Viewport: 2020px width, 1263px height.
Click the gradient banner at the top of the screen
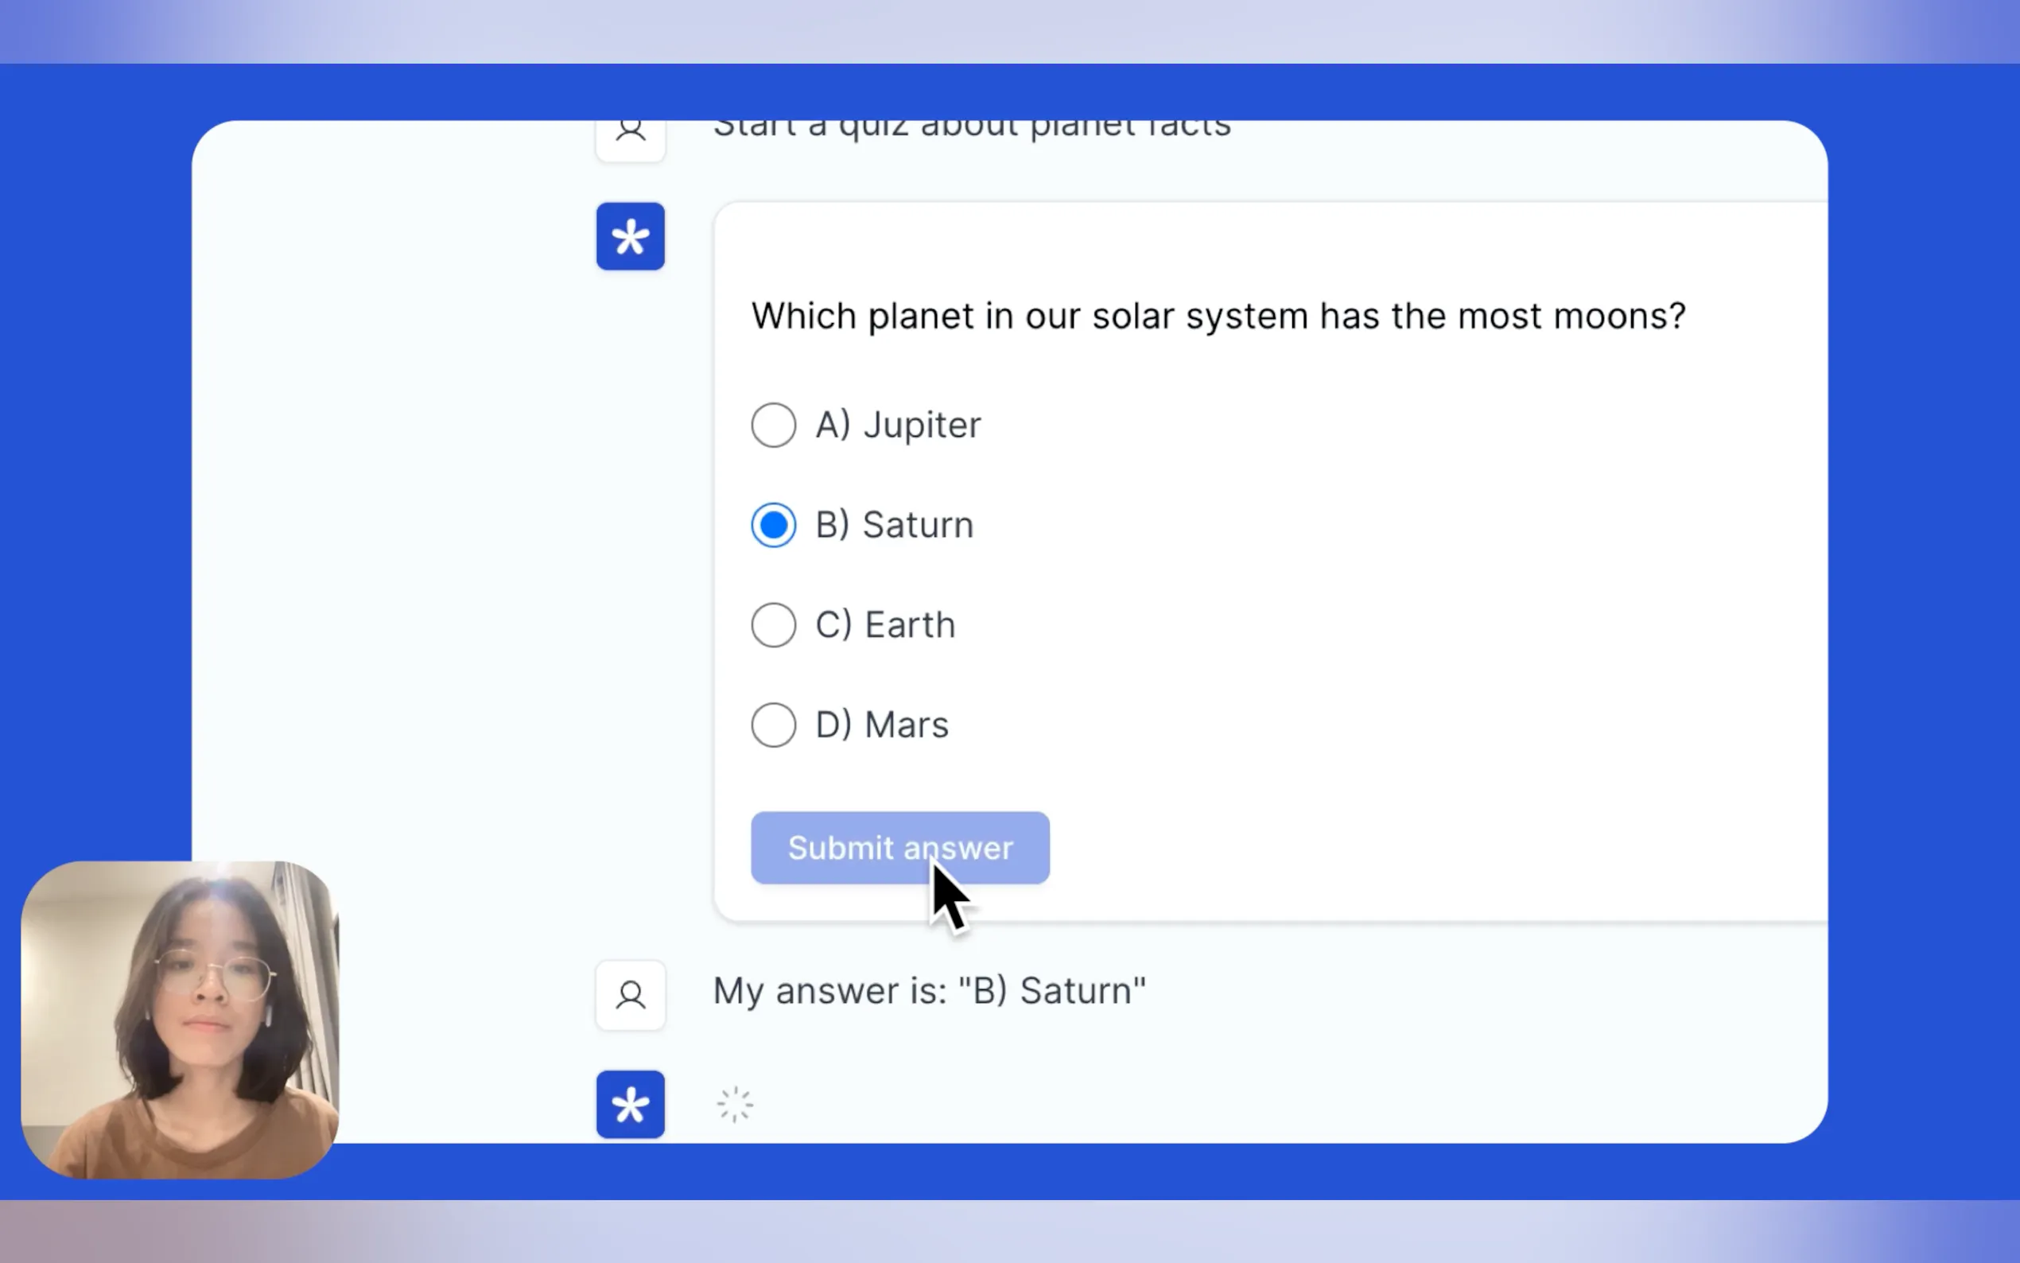1009,31
